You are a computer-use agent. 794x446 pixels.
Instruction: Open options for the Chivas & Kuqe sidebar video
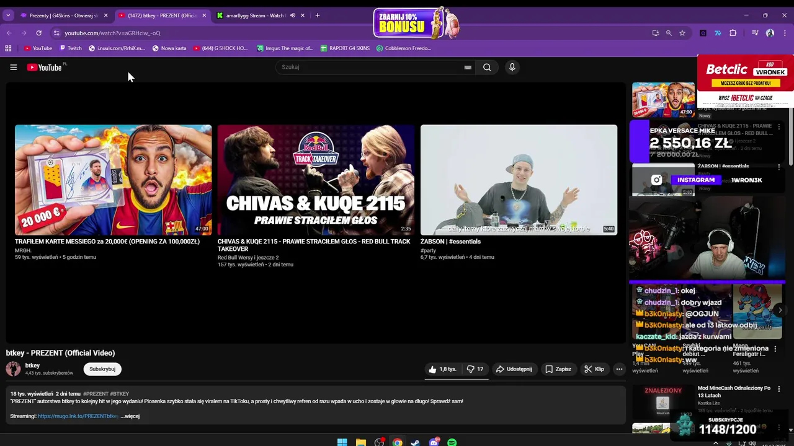coord(779,126)
